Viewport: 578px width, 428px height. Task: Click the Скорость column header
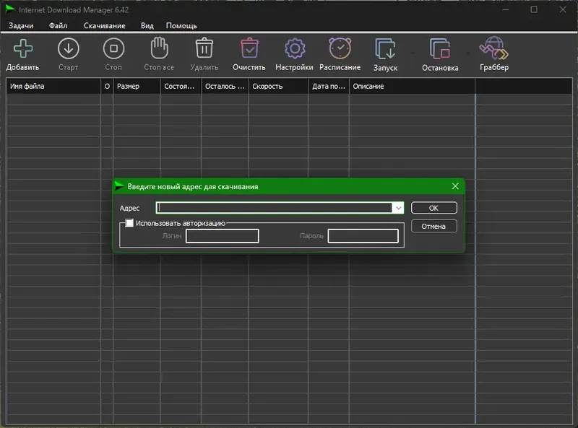coord(278,86)
